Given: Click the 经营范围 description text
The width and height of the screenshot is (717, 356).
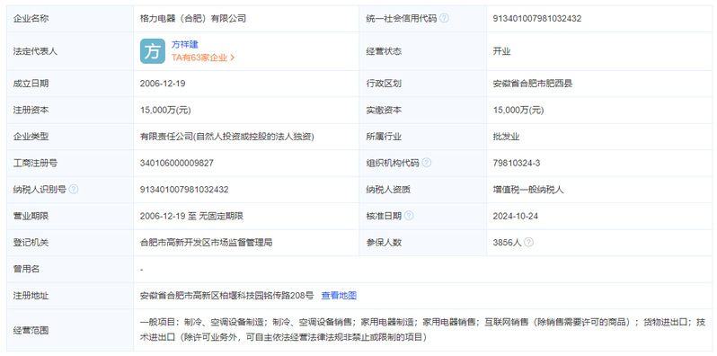Looking at the screenshot, I should (x=423, y=330).
